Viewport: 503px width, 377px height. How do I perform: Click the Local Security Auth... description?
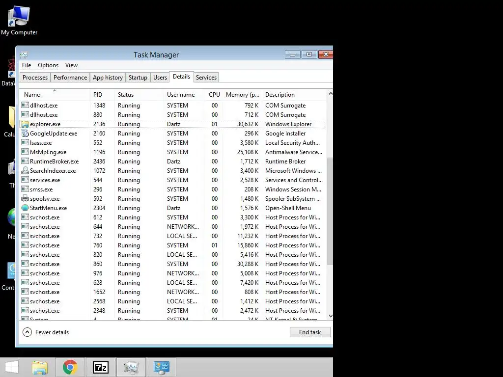pyautogui.click(x=292, y=143)
